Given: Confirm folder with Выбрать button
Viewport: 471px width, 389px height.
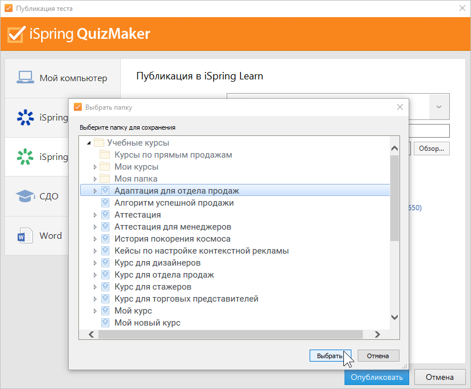Looking at the screenshot, I should (330, 356).
